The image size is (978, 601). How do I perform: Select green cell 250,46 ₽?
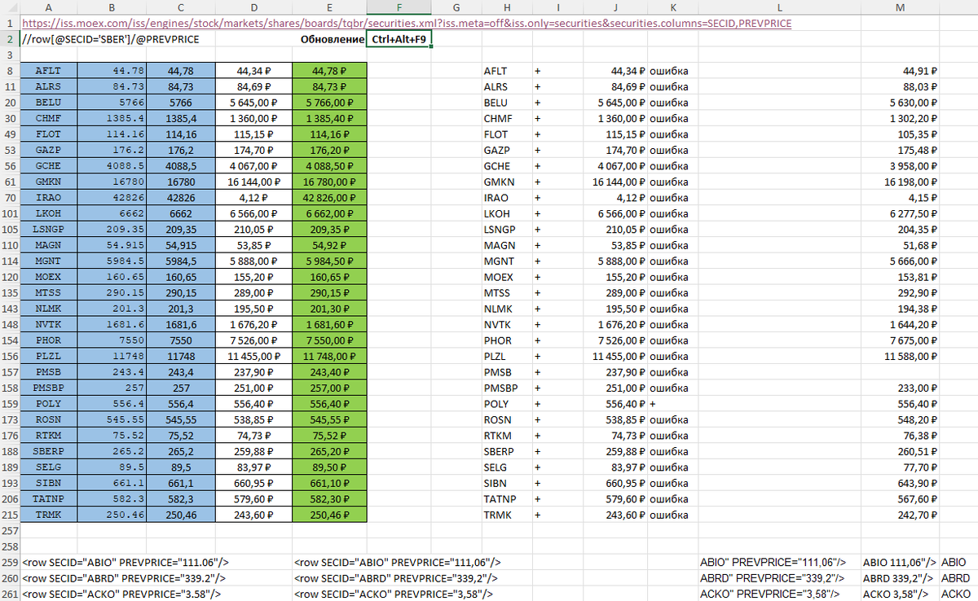[330, 515]
